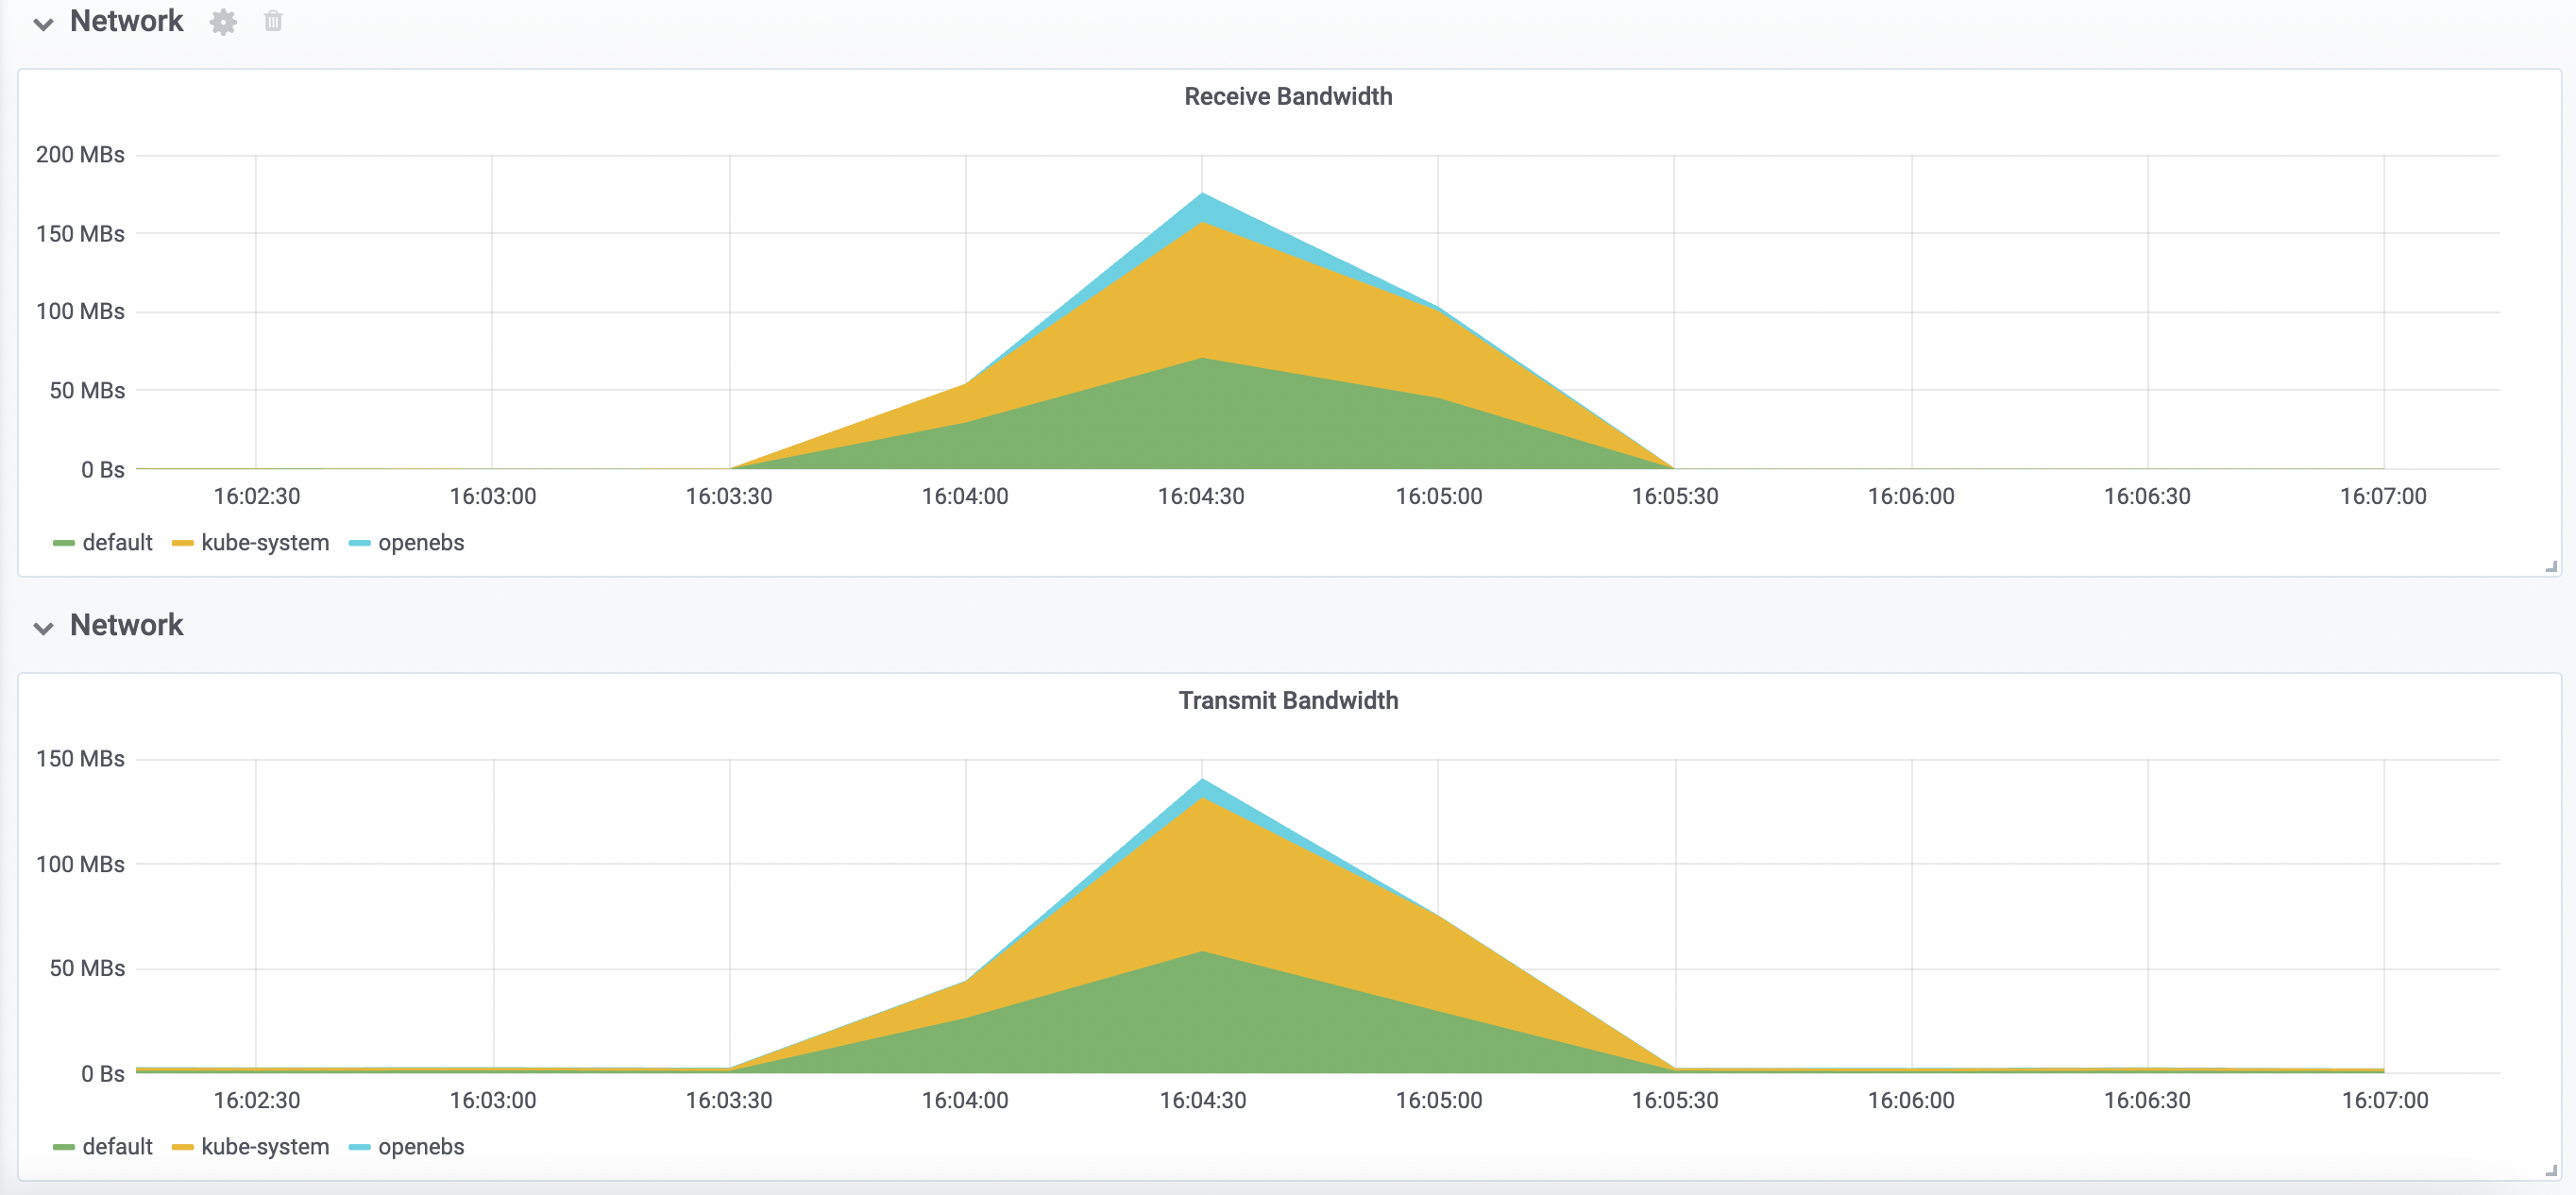Toggle openebs series in Transmit Bandwidth legend

coord(420,1147)
